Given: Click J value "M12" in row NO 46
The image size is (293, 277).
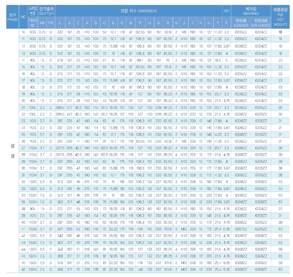Looking at the screenshot, I should click(x=184, y=263).
